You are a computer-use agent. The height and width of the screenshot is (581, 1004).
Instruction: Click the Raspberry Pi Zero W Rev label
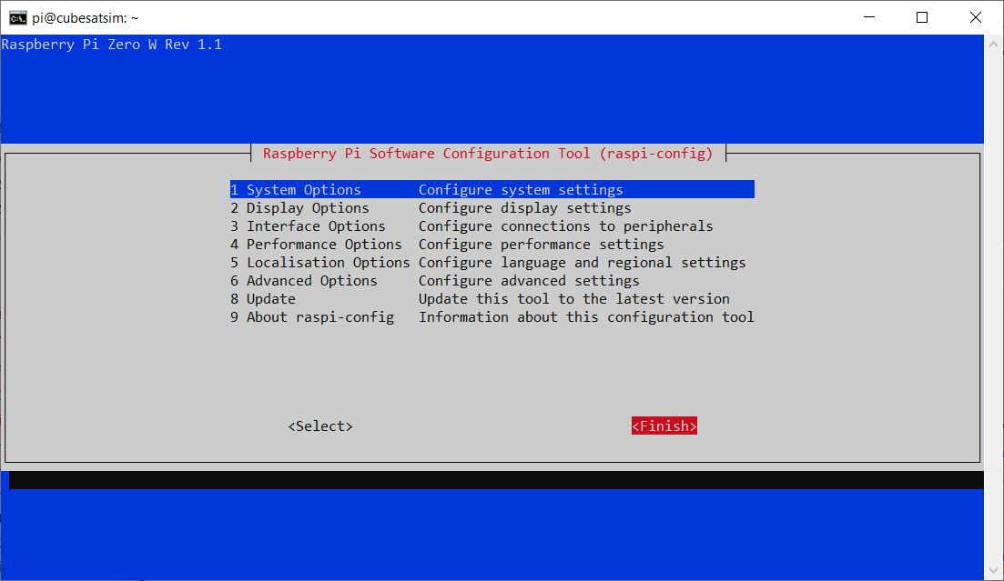tap(112, 44)
